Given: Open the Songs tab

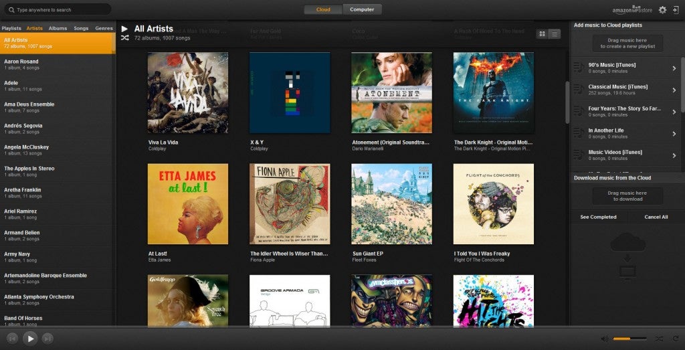Looking at the screenshot, I should pyautogui.click(x=81, y=28).
